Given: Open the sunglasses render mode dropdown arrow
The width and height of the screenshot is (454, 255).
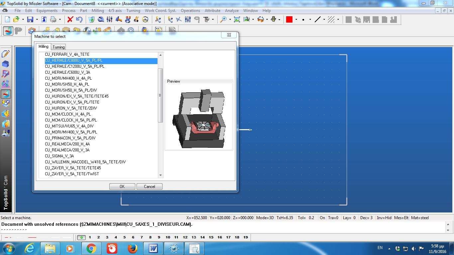Looking at the screenshot, I should point(267,20).
